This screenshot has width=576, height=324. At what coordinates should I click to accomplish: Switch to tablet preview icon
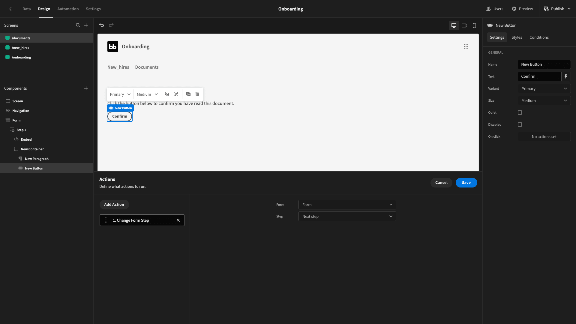click(x=464, y=25)
